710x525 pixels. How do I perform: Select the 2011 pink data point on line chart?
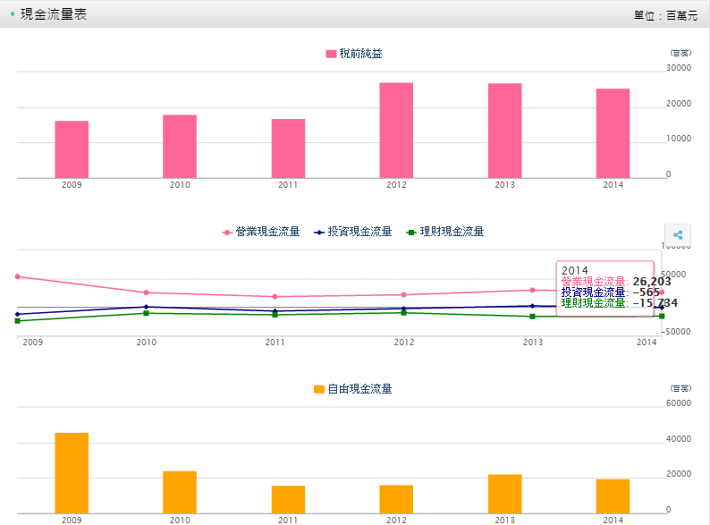(275, 297)
